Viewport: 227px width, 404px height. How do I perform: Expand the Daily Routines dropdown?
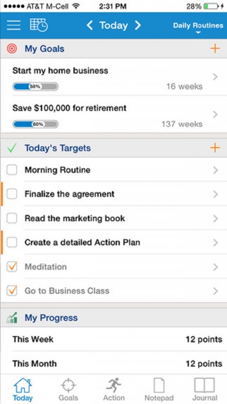(198, 27)
